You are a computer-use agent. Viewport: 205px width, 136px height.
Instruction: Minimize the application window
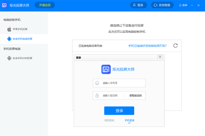pos(192,5)
